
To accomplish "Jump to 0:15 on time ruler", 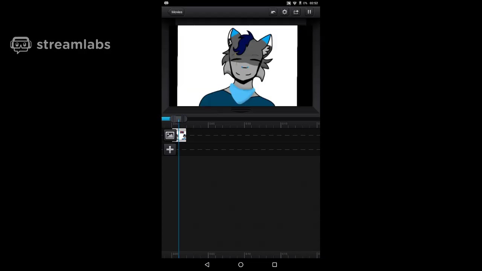I will (284, 124).
